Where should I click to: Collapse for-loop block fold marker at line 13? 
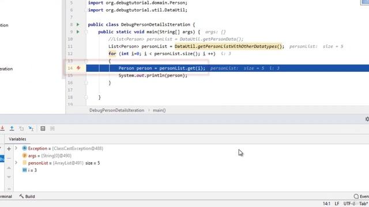click(86, 61)
